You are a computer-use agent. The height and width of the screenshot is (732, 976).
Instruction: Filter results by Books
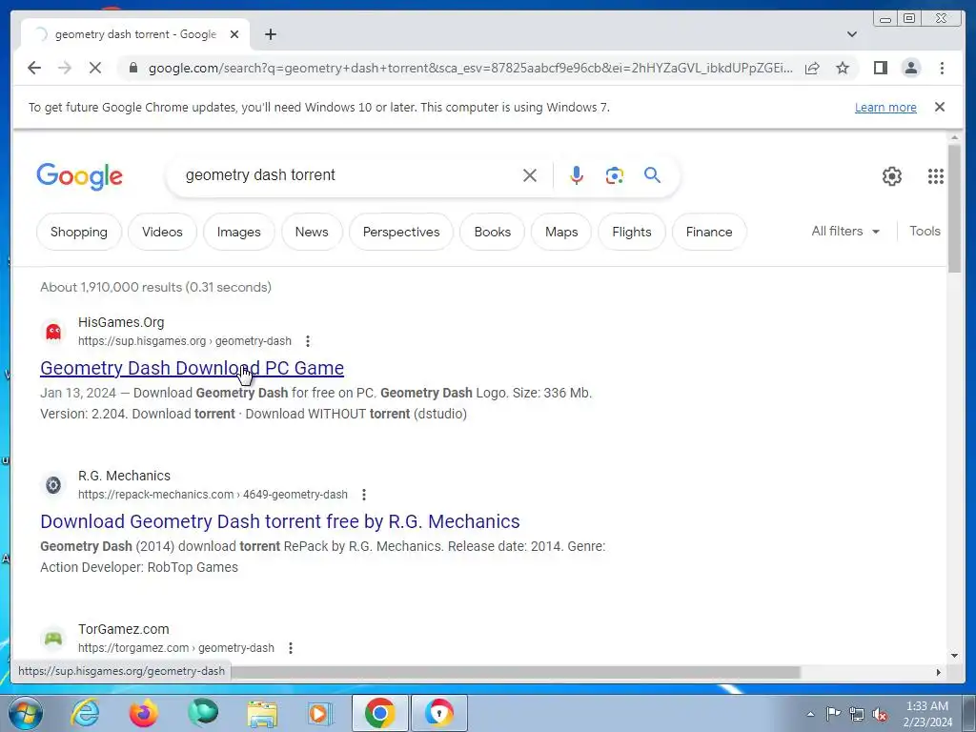tap(493, 232)
